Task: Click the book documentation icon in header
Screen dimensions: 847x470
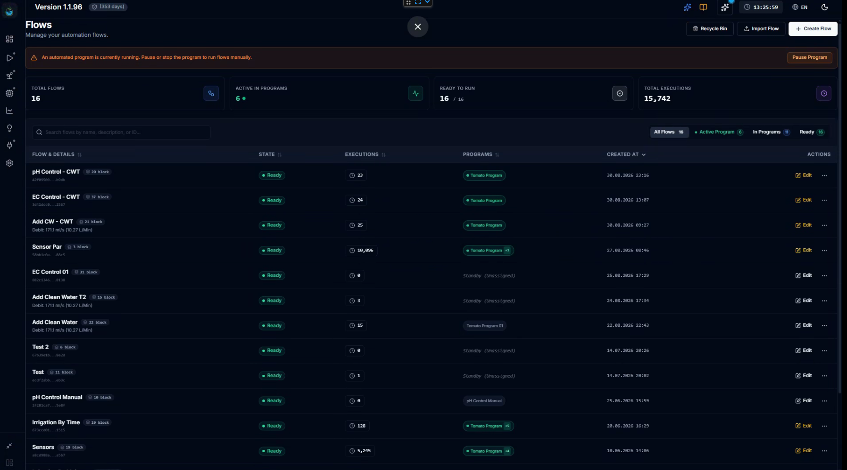Action: click(x=703, y=7)
